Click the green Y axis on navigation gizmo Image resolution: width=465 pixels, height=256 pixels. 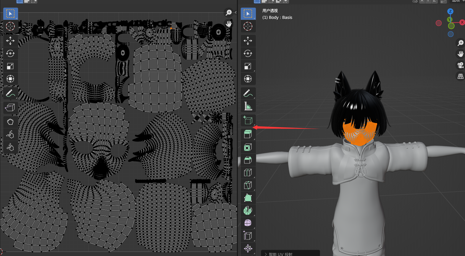[x=450, y=19]
